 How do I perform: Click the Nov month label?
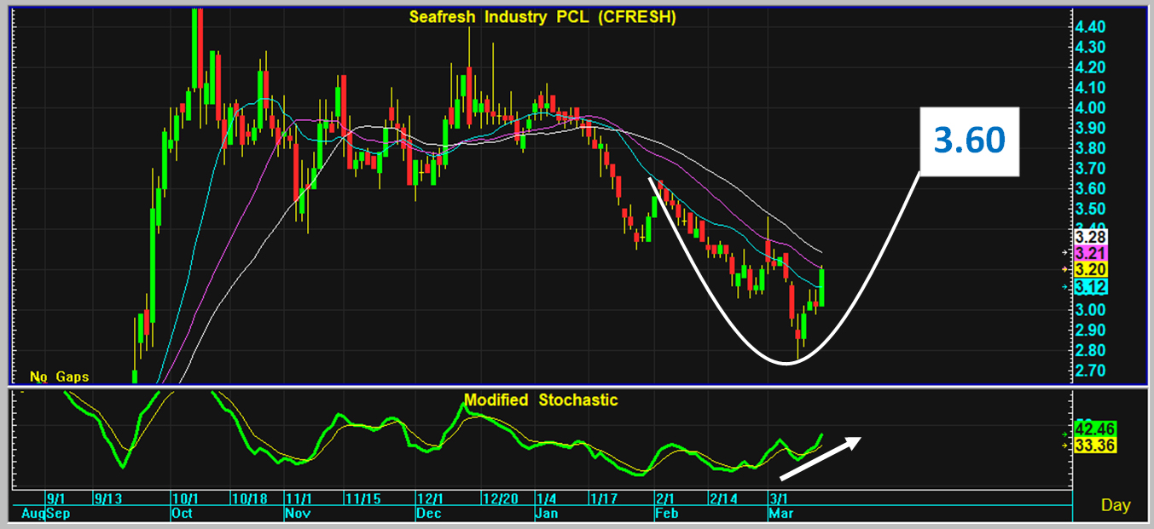(x=296, y=514)
